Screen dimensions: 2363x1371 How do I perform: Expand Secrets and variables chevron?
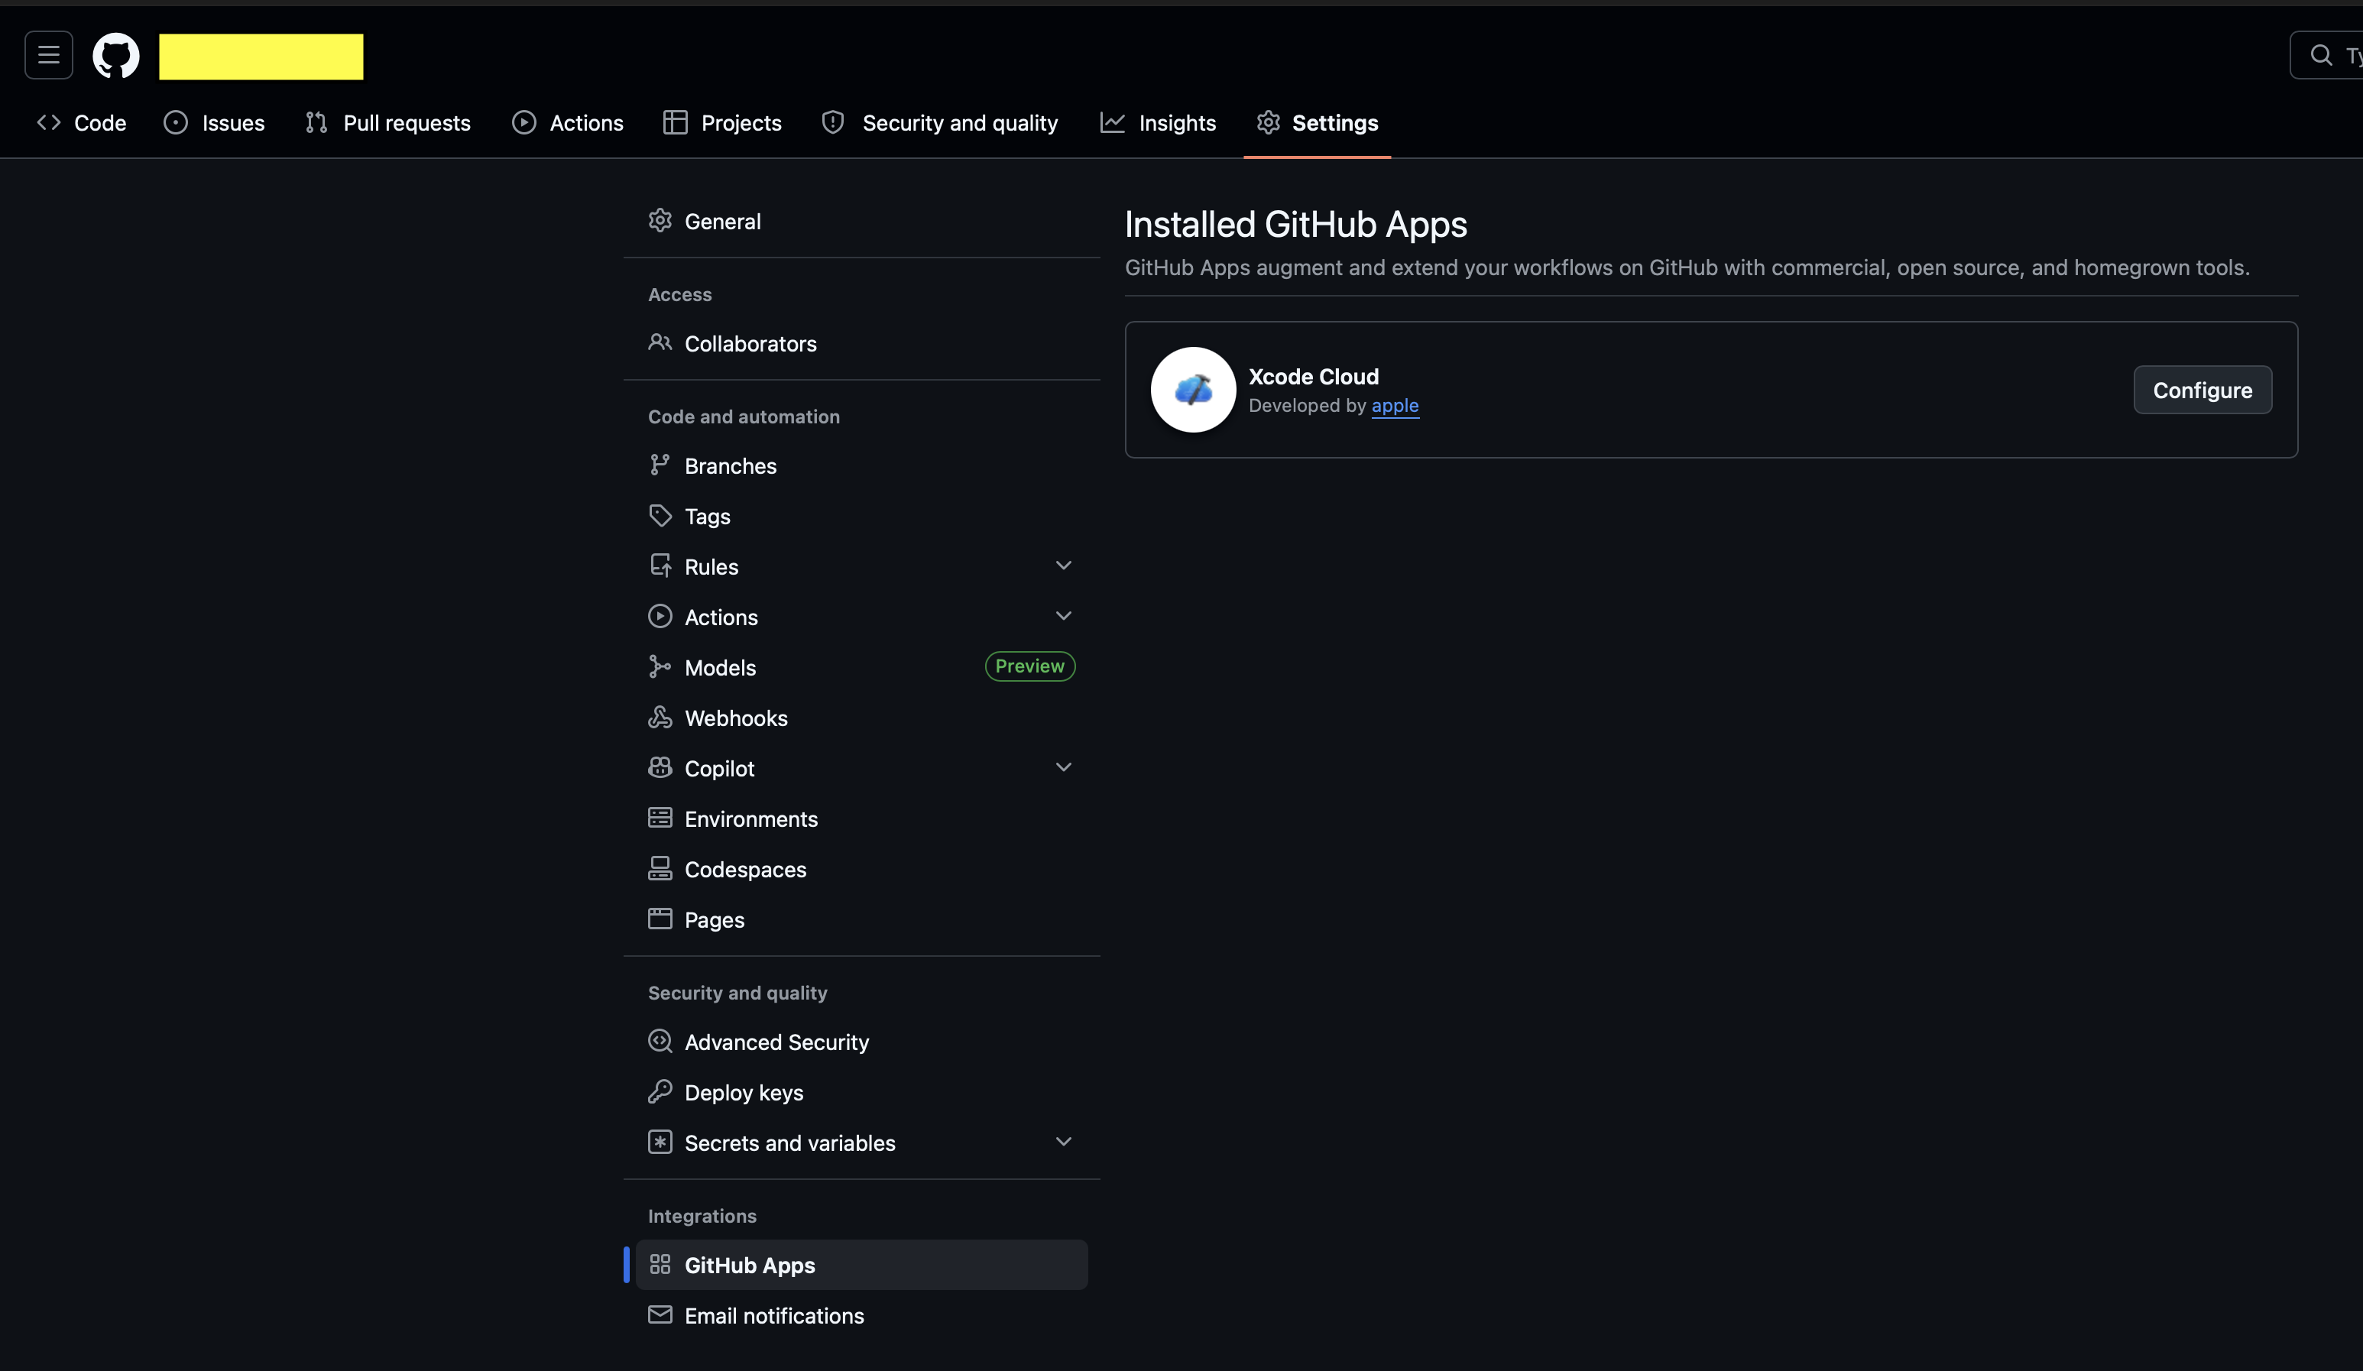(1063, 1141)
